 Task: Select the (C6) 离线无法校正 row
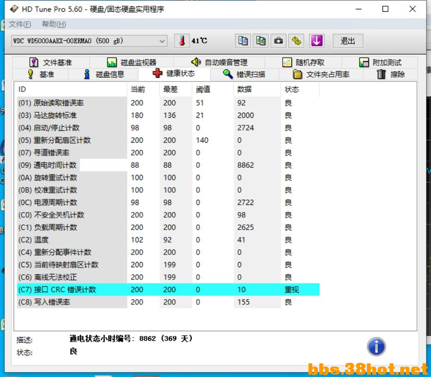[168, 277]
